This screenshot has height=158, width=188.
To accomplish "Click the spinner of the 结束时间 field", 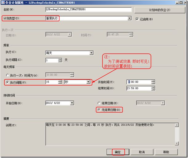I will 153,88.
